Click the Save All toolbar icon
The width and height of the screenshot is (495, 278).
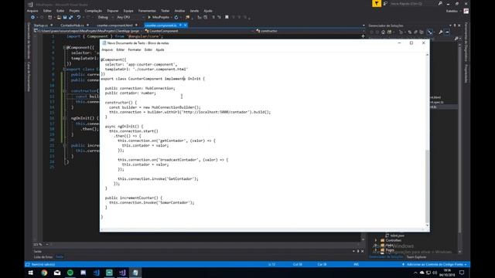tap(70, 17)
